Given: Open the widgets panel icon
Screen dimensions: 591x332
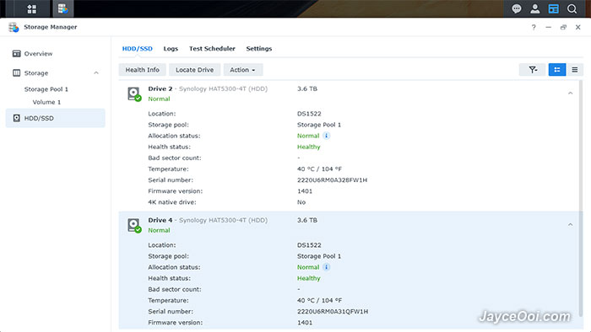Looking at the screenshot, I should click(553, 8).
